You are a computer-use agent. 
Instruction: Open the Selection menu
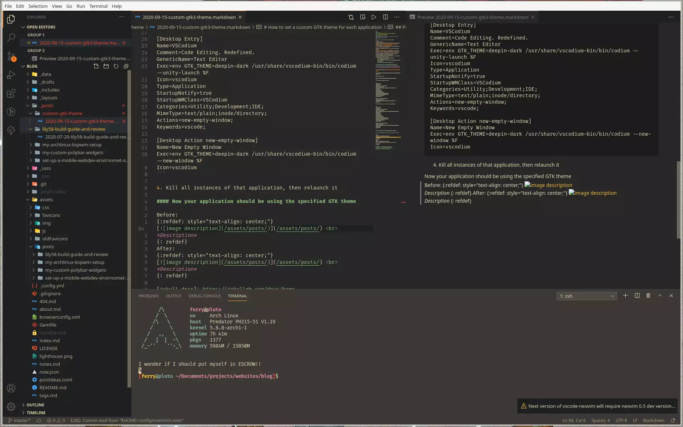[x=38, y=6]
